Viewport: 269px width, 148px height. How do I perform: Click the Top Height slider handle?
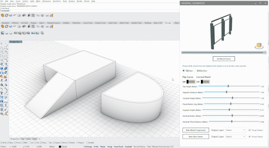pos(228,86)
